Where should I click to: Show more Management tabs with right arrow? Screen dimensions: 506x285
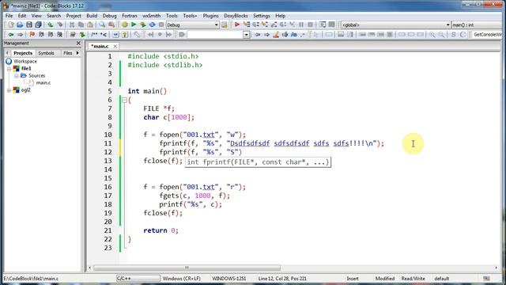pos(77,53)
